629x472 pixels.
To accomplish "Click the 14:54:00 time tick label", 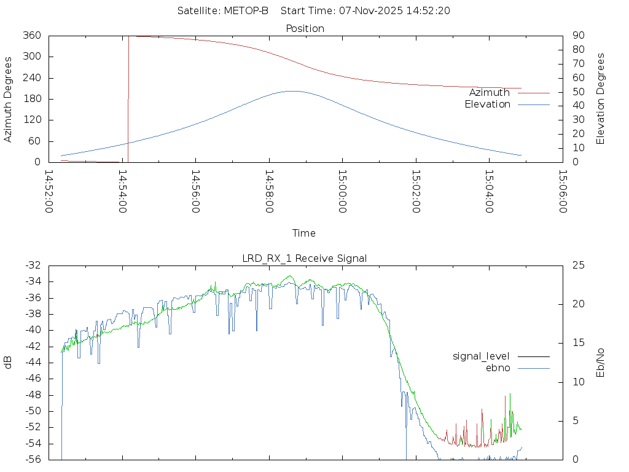I will [x=123, y=191].
